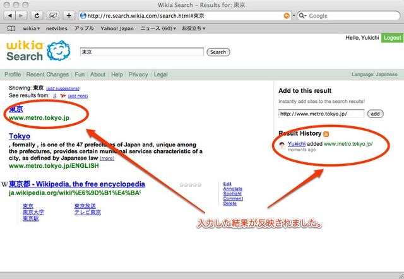
Task: Click the Wikia Search cloud logo
Action: (59, 50)
